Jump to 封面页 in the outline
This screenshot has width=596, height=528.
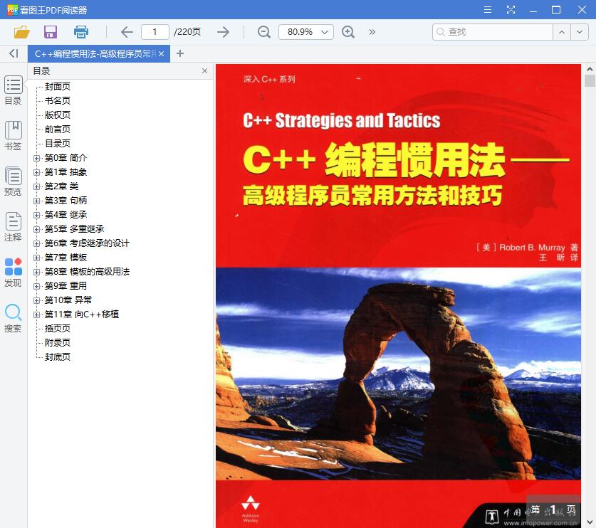click(x=58, y=87)
